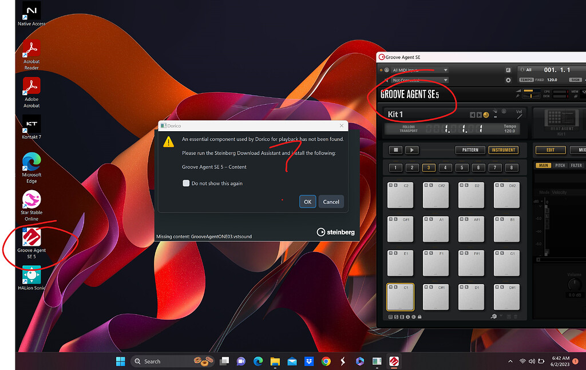Image resolution: width=586 pixels, height=370 pixels.
Task: Open HALion Sonic desktop shortcut
Action: coord(31,278)
